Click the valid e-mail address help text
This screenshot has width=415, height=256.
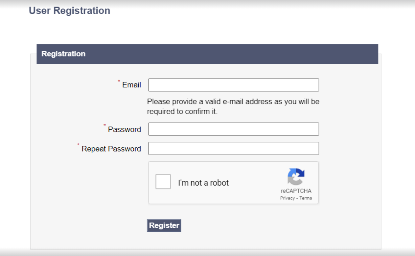coord(233,106)
